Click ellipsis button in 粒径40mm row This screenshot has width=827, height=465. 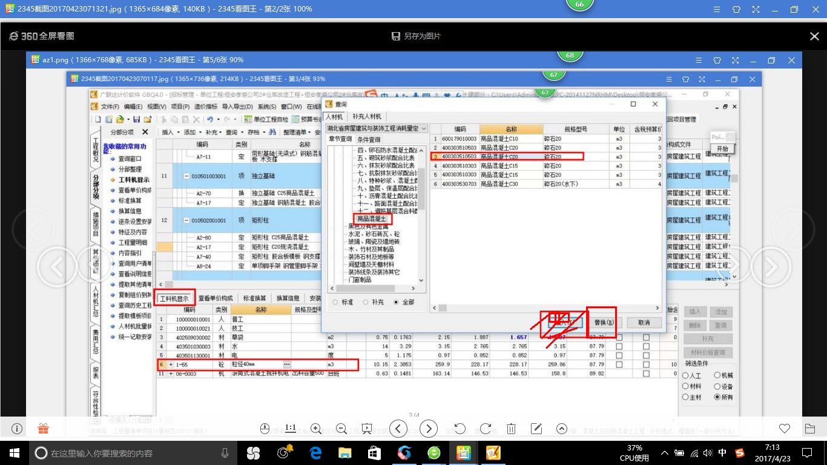[286, 364]
